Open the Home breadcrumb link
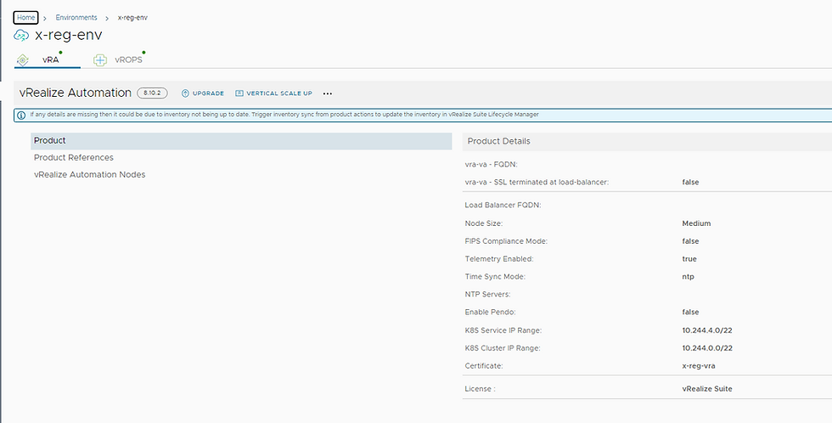The image size is (832, 423). coord(25,18)
